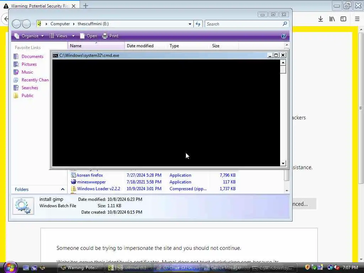The height and width of the screenshot is (273, 364).
Task: Click the Music icon in sidebar
Action: pyautogui.click(x=16, y=72)
